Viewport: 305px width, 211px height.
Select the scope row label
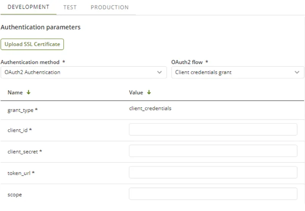pyautogui.click(x=15, y=195)
